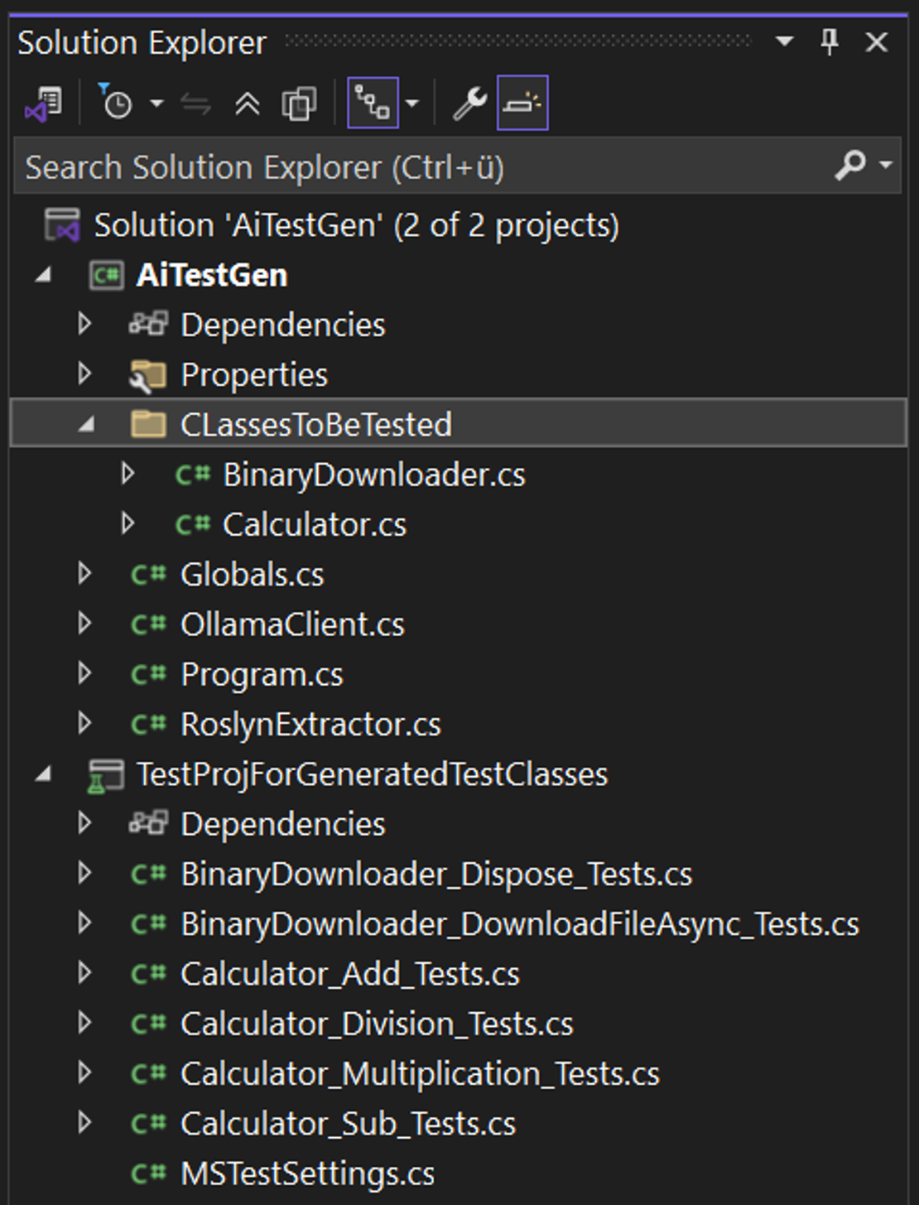Click the Search Solution Explorer field
919x1205 pixels.
point(414,167)
